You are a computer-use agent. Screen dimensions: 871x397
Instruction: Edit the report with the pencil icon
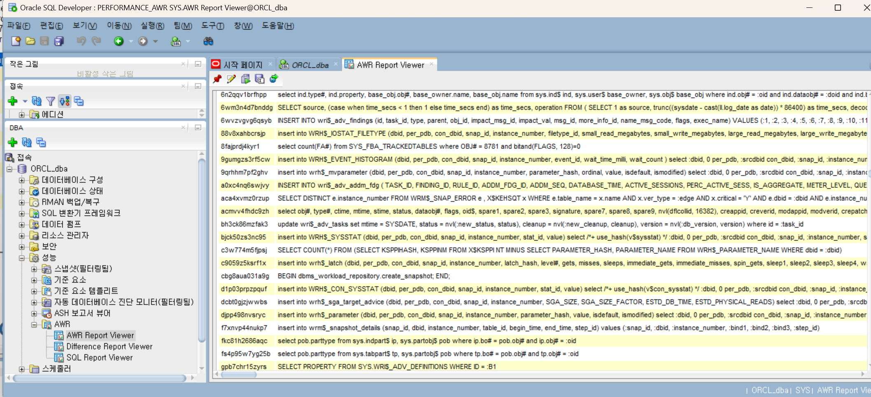231,79
